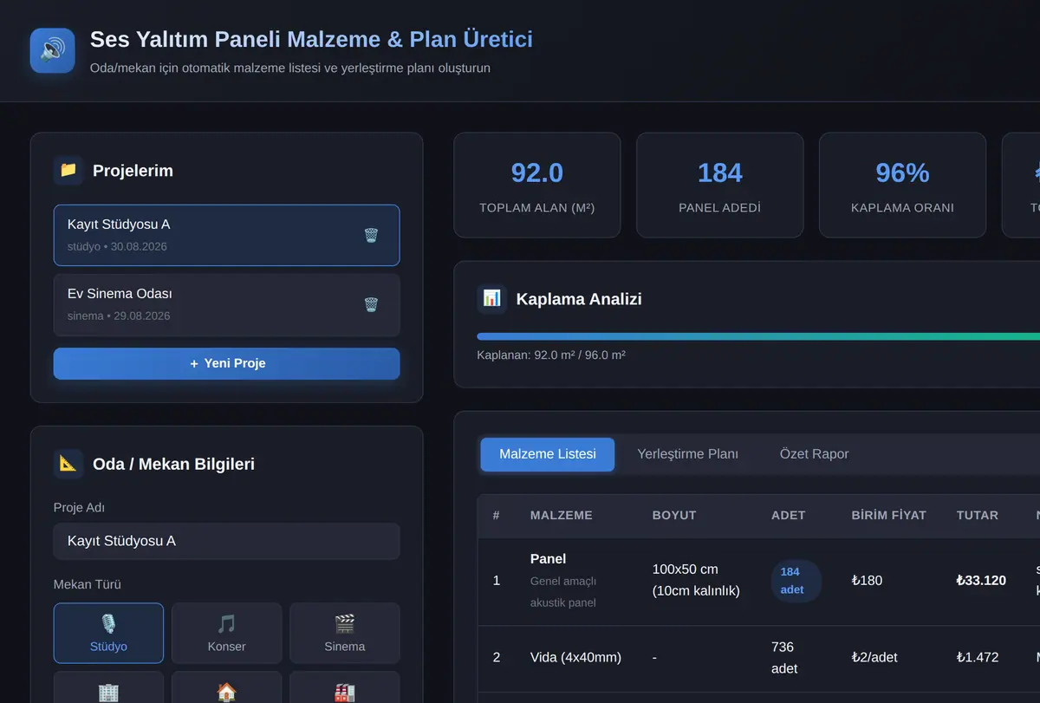Delete the Kayıt Stüdyosu A project
1040x703 pixels.
coord(371,235)
